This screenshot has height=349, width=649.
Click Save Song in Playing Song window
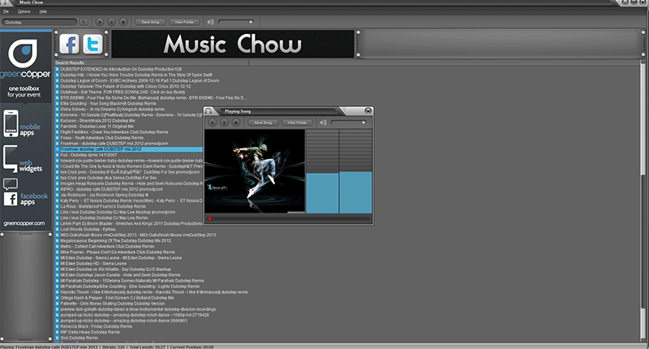[263, 123]
